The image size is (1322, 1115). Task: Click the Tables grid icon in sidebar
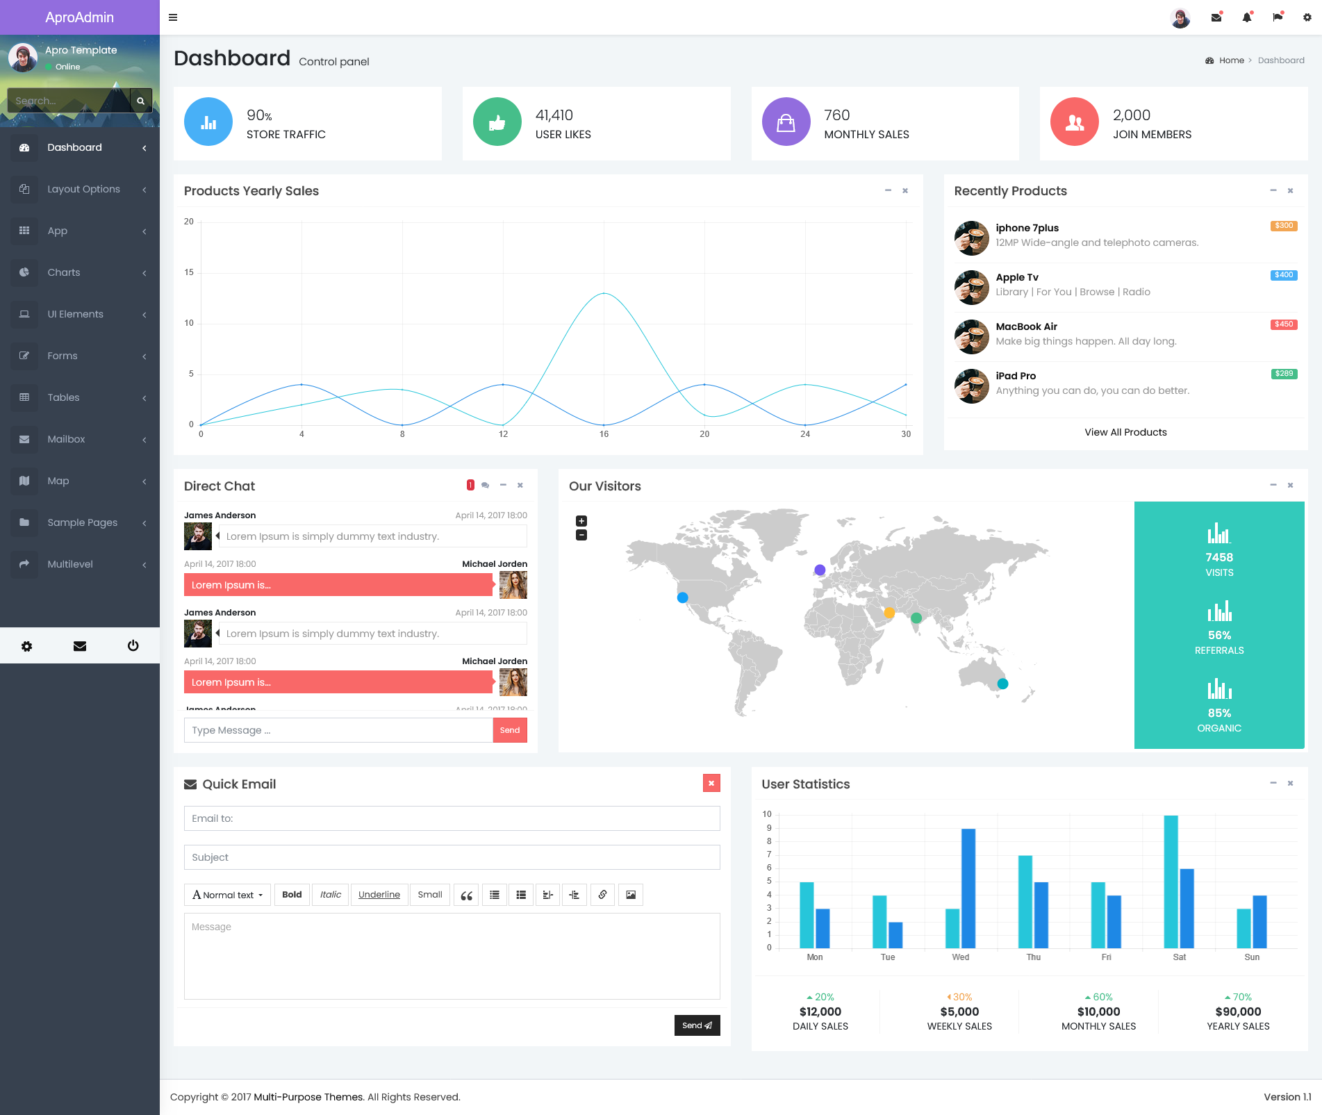[24, 397]
